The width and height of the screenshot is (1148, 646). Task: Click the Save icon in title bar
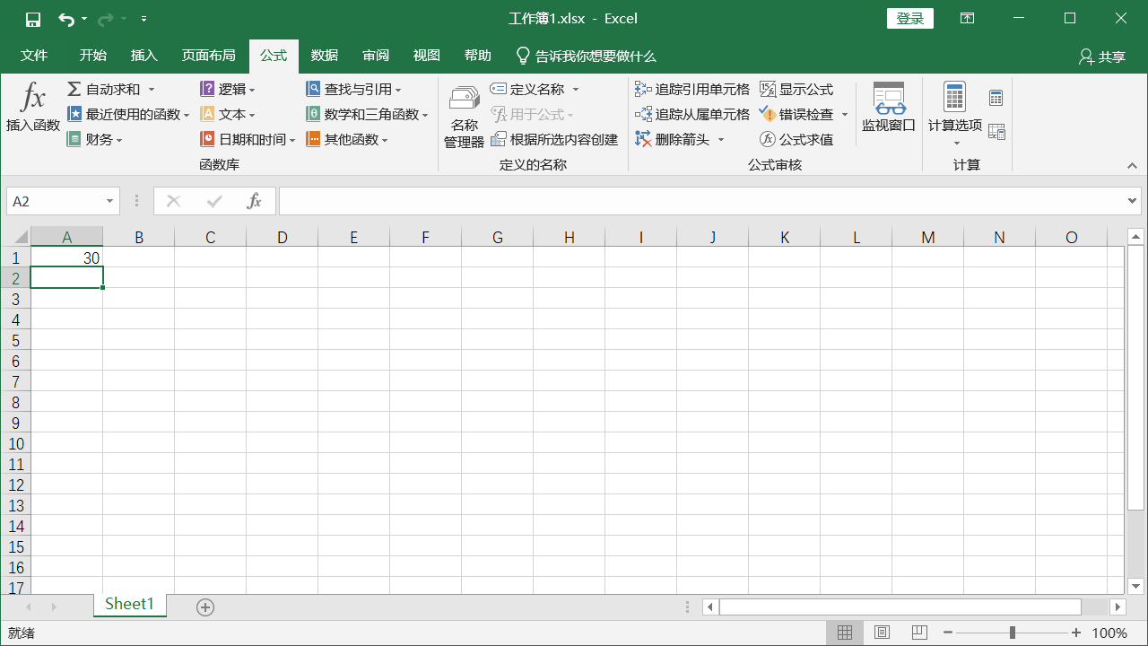[33, 19]
